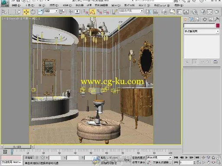This screenshot has height=166, width=222.
Task: Click the Align tool icon
Action: [156, 12]
